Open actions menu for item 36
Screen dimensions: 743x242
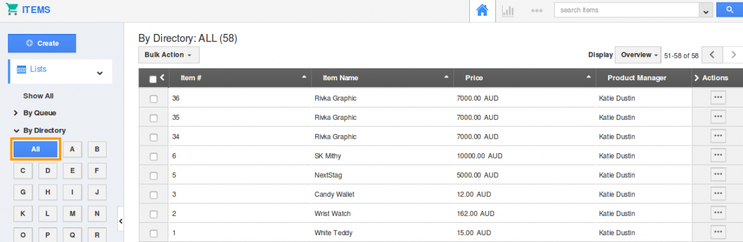(718, 98)
